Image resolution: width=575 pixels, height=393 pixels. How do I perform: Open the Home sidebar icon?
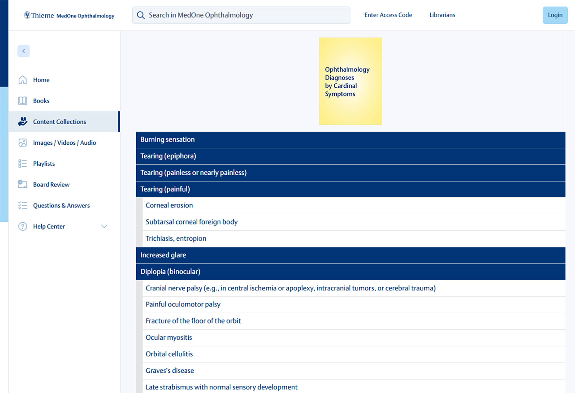click(x=22, y=80)
